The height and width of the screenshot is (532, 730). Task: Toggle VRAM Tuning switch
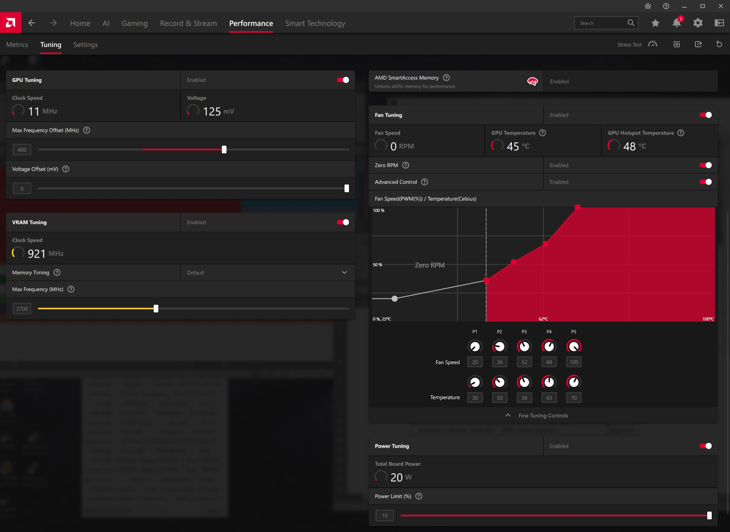pos(343,222)
